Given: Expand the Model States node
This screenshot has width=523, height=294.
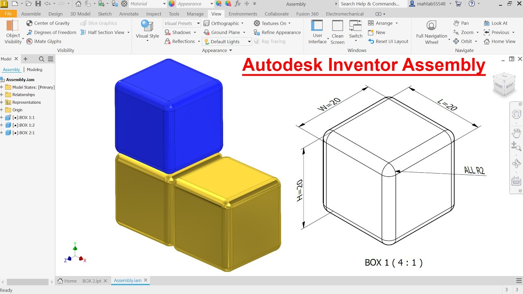Looking at the screenshot, I should pyautogui.click(x=2, y=87).
